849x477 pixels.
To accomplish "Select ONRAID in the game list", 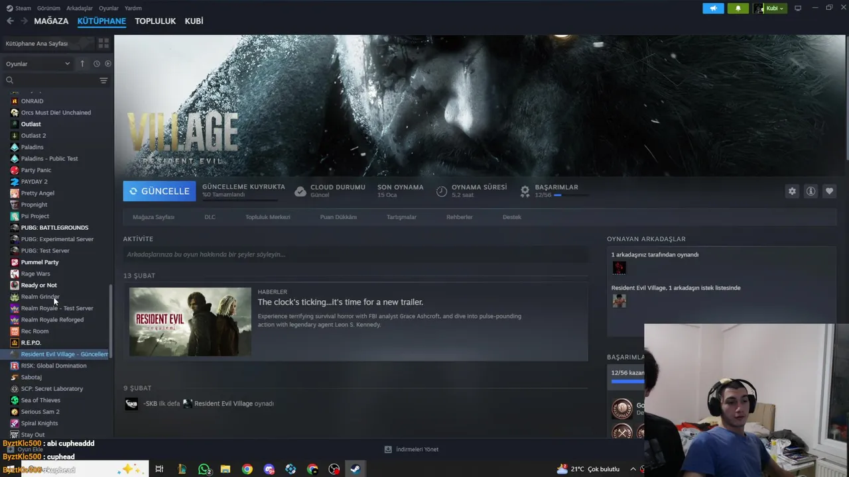I will point(32,101).
